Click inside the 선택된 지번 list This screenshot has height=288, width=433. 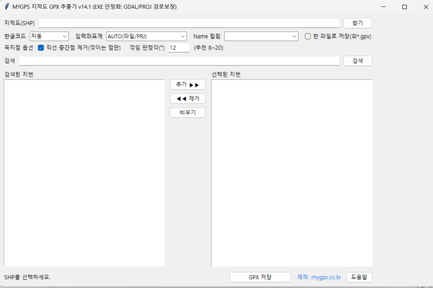click(291, 173)
